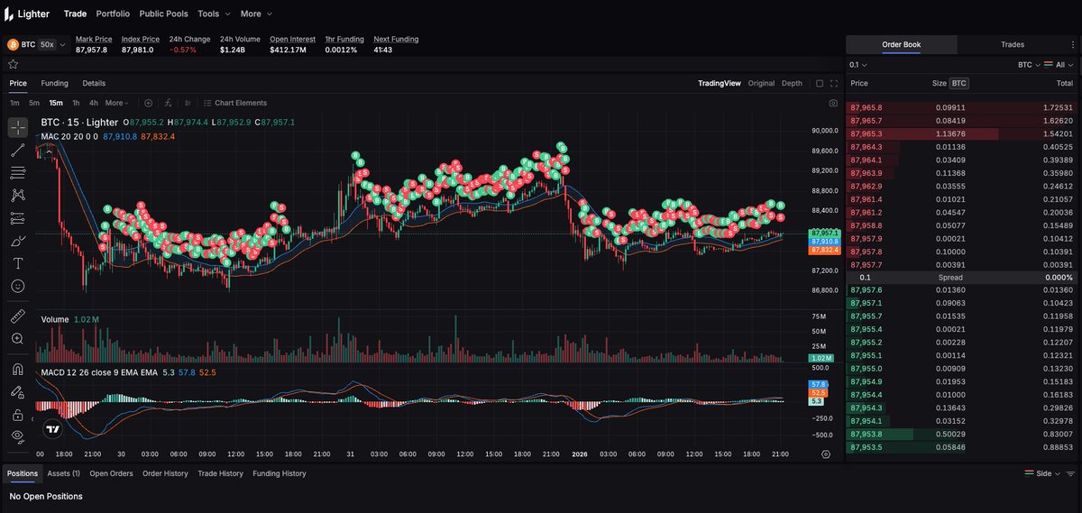Screen dimensions: 1082x513
Task: Click ask price 87,965.3 in order book
Action: point(867,133)
